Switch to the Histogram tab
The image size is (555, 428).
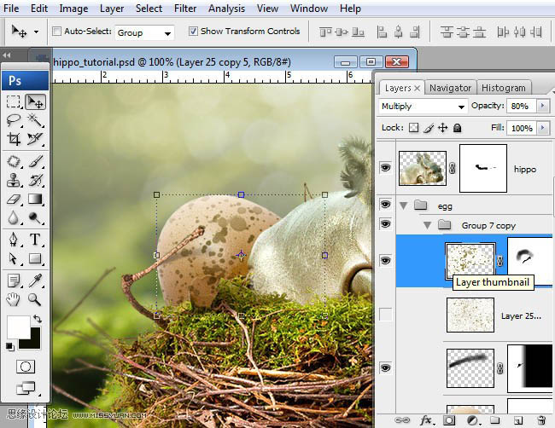(503, 88)
